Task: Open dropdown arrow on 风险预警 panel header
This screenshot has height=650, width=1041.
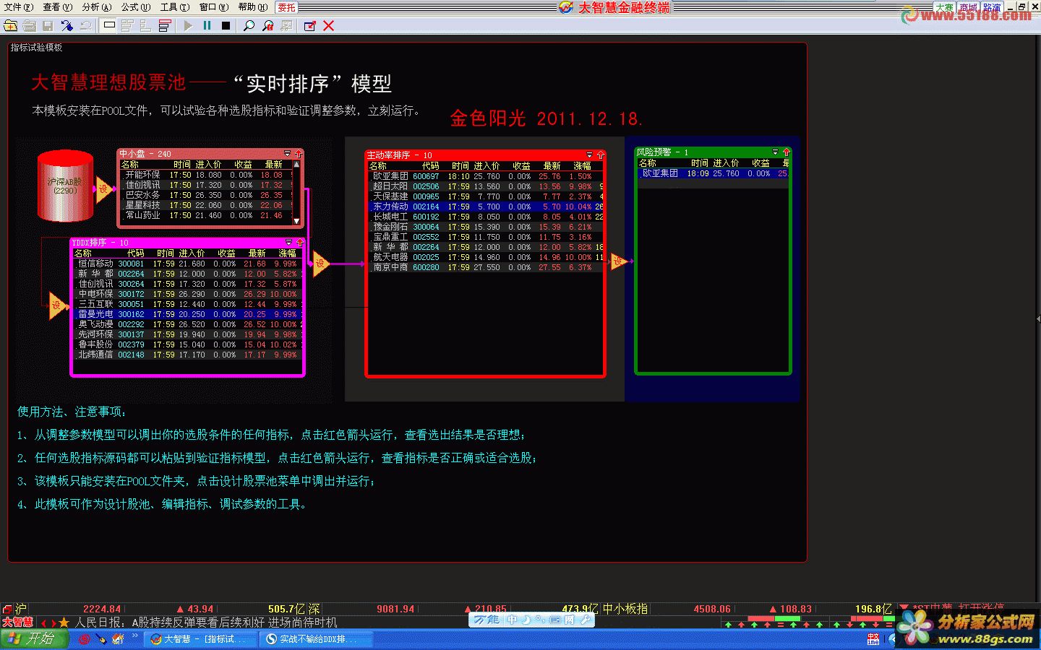Action: 776,152
